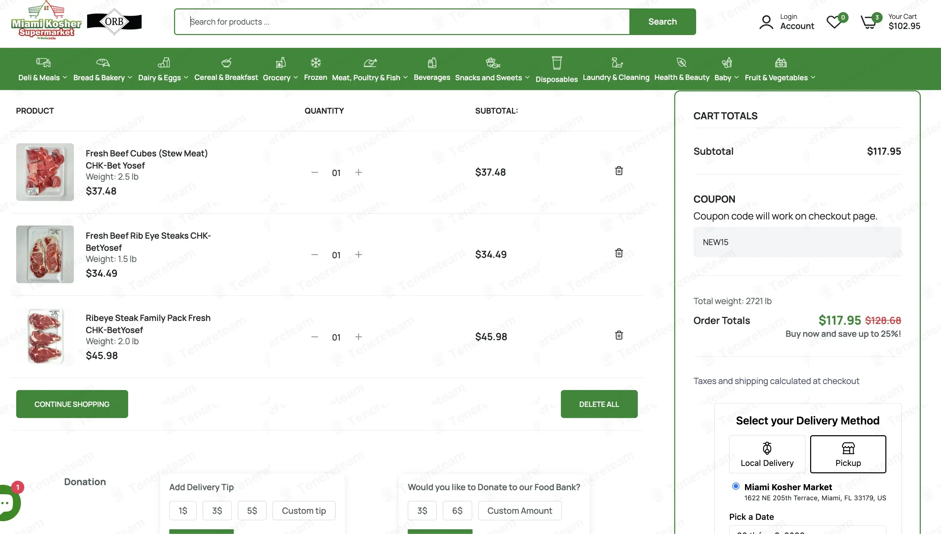Click the Snacks and Sweets icon

click(x=493, y=62)
